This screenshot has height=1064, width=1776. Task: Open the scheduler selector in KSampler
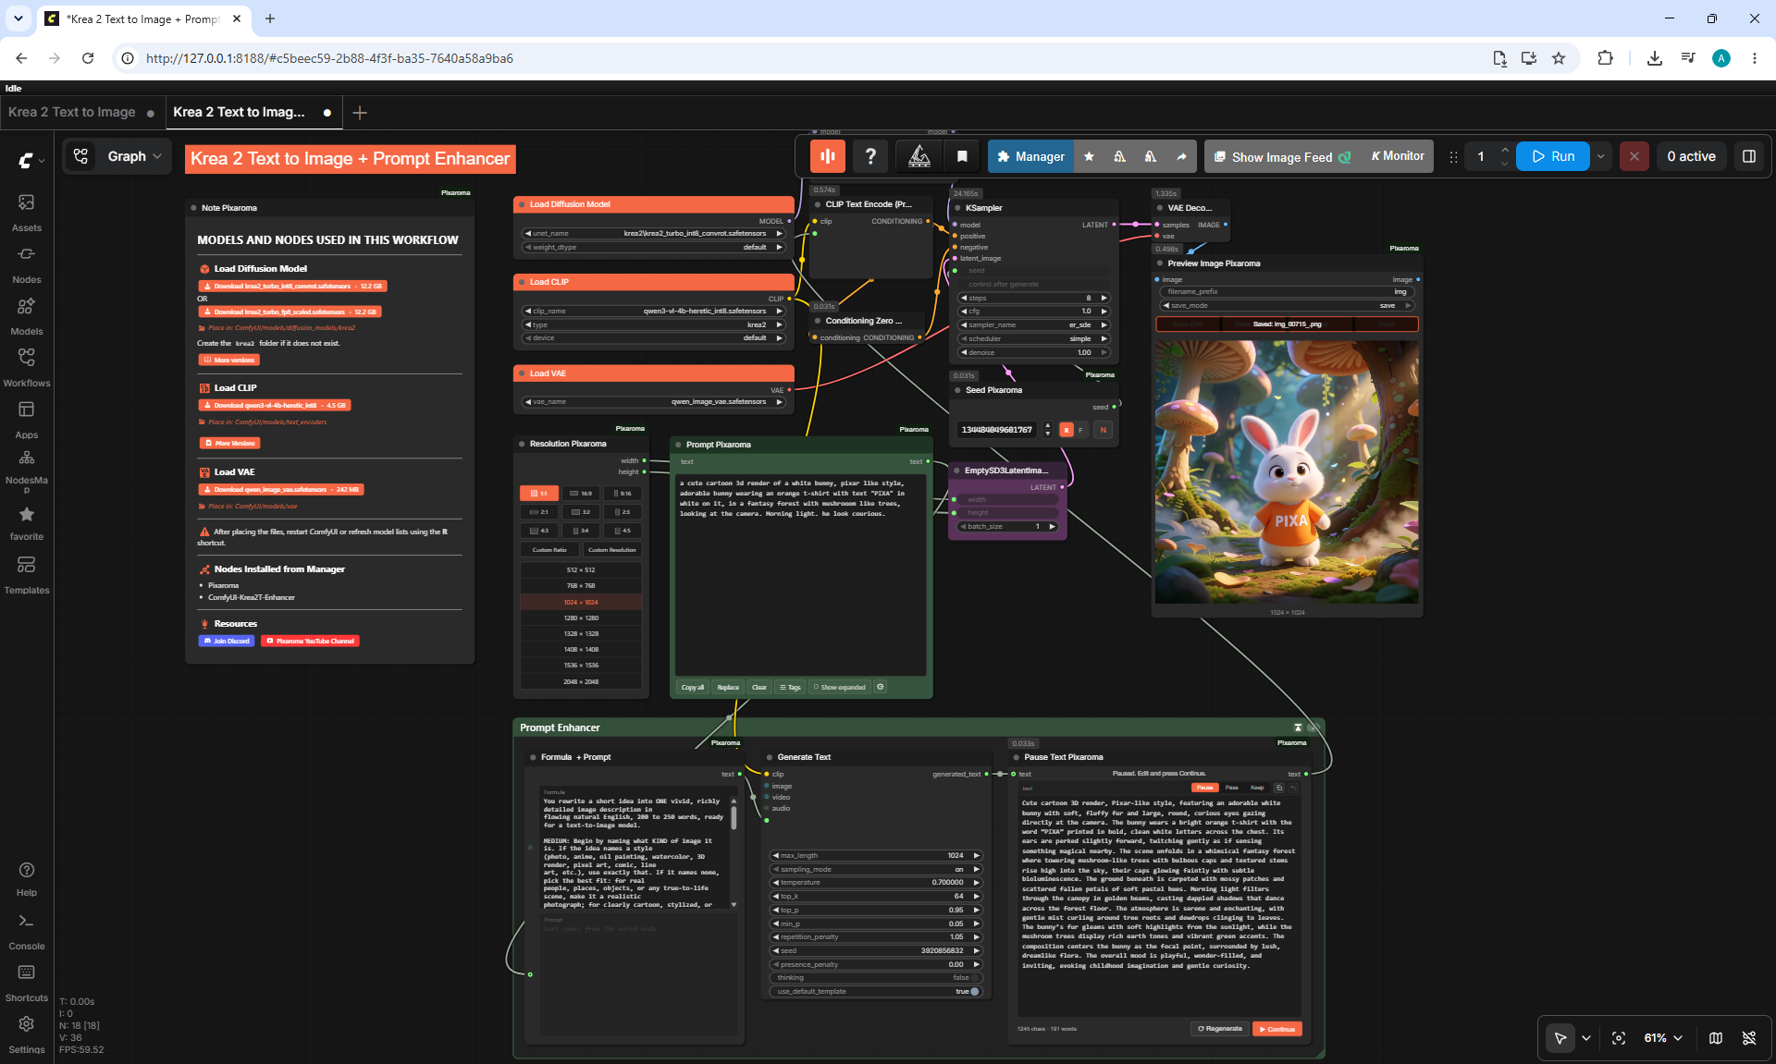1033,339
